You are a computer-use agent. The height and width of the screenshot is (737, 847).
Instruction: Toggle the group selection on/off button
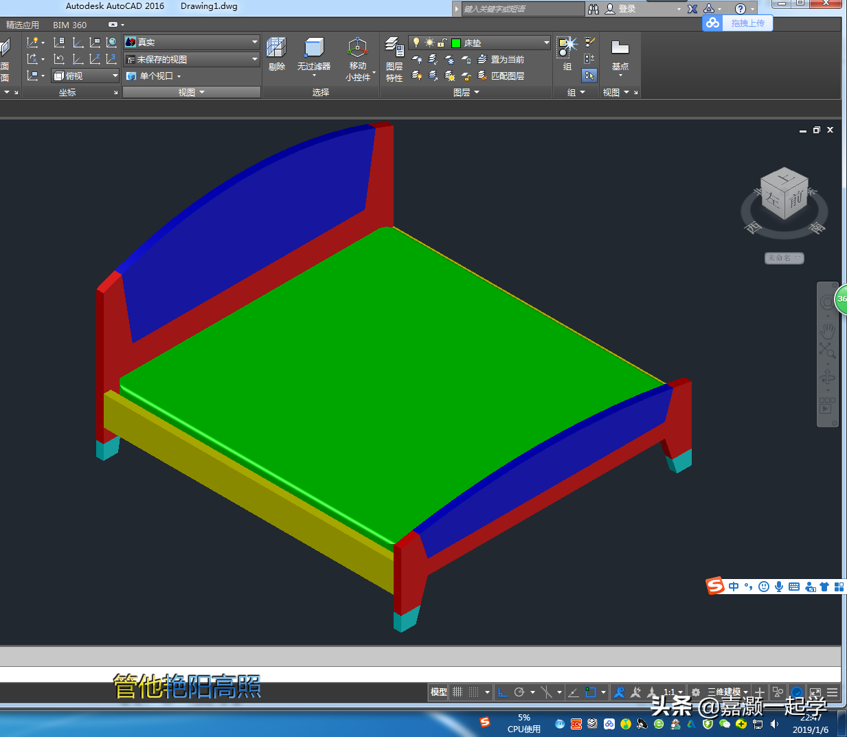[x=589, y=76]
